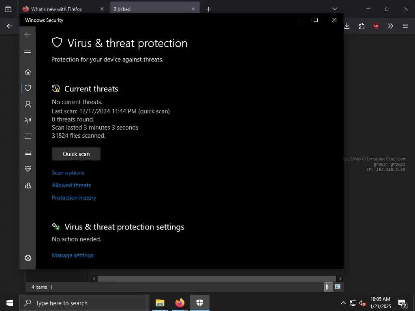Screen dimensions: 415x311
Task: Select Virus & threat protection shield in sidebar
Action: pyautogui.click(x=28, y=88)
